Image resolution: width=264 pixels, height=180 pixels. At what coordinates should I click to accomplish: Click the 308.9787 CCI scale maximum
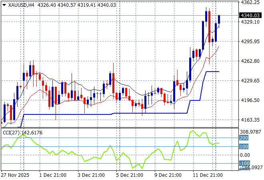coord(250,132)
